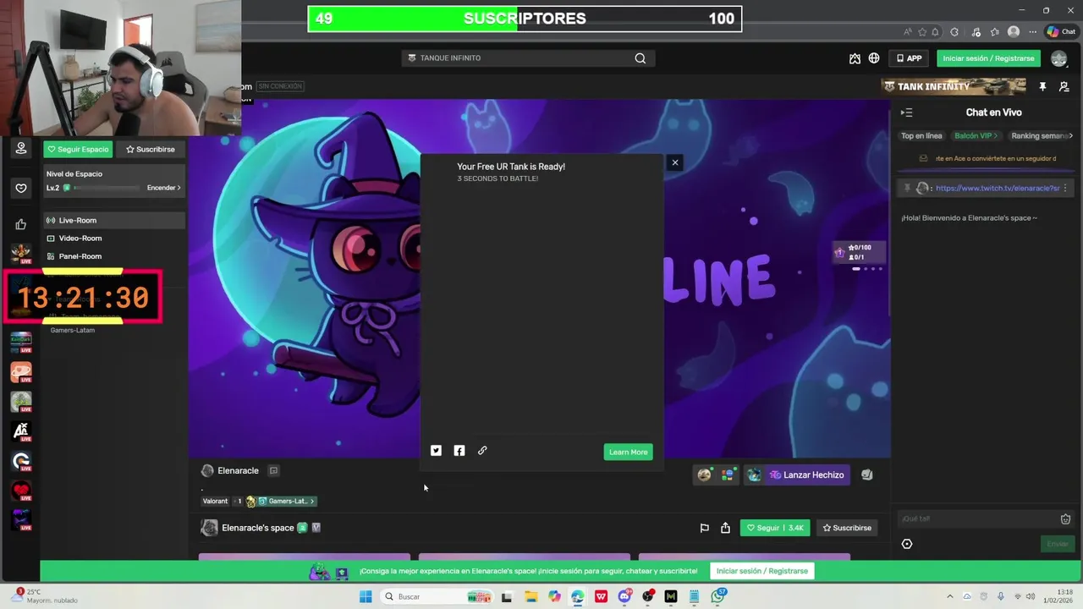Click the heart icon in left sidebar
The height and width of the screenshot is (609, 1083).
21,188
